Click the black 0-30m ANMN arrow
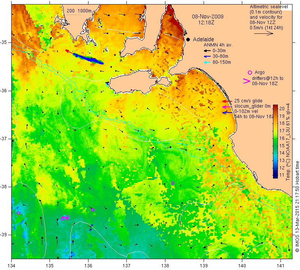300x270 pixels. (x=207, y=51)
